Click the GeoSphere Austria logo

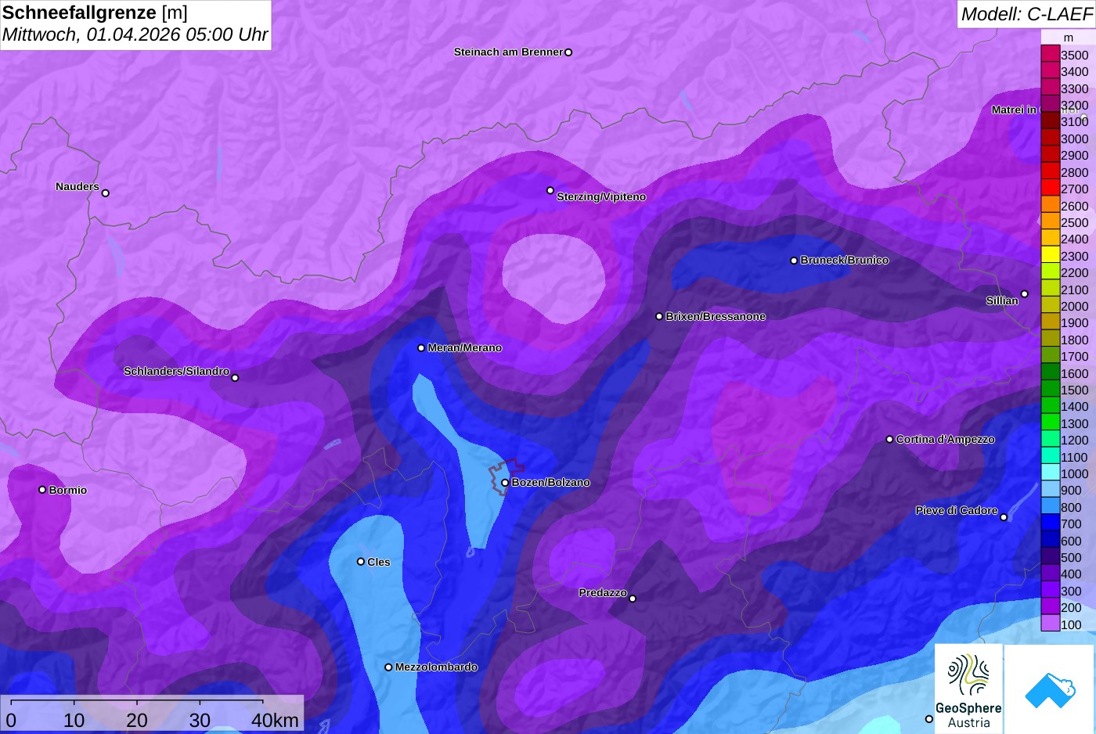(968, 689)
